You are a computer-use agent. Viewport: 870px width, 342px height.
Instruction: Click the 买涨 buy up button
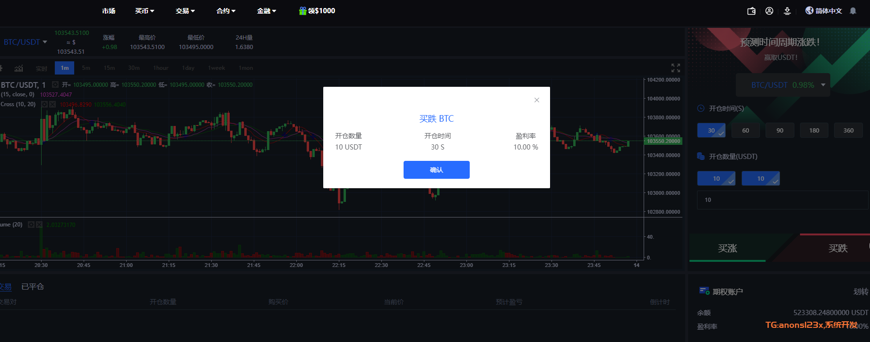[x=727, y=248]
